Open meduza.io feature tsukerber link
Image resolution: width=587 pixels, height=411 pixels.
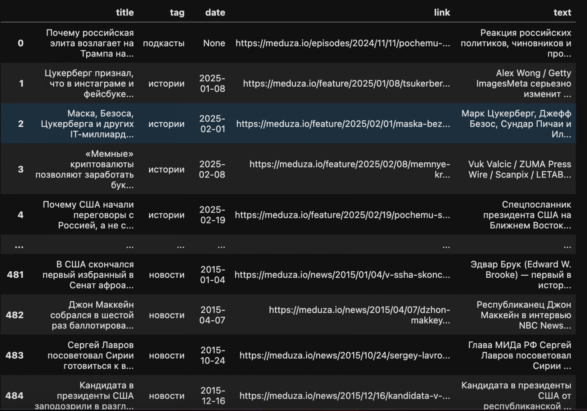(x=347, y=83)
